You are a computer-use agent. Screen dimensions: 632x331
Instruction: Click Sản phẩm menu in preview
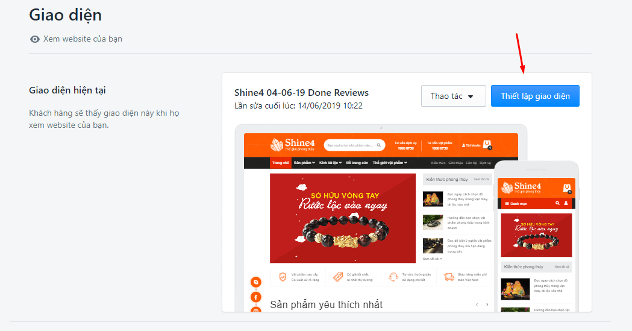tap(304, 163)
